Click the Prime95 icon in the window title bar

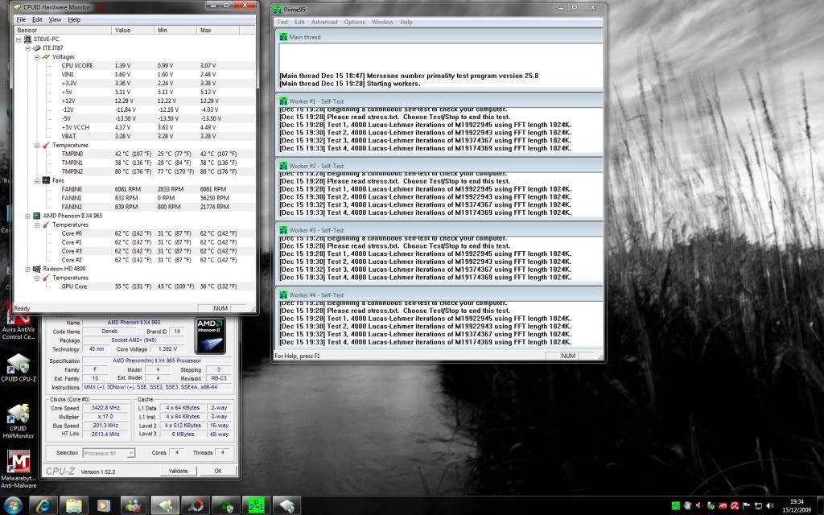278,10
